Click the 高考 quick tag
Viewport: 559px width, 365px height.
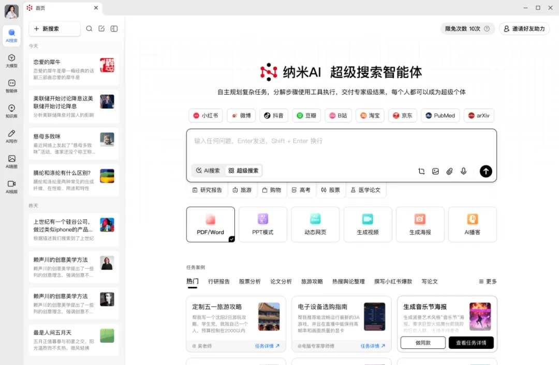tap(301, 190)
